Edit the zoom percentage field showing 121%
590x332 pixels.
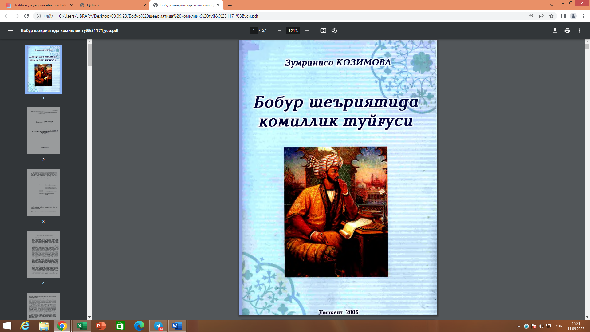(293, 30)
